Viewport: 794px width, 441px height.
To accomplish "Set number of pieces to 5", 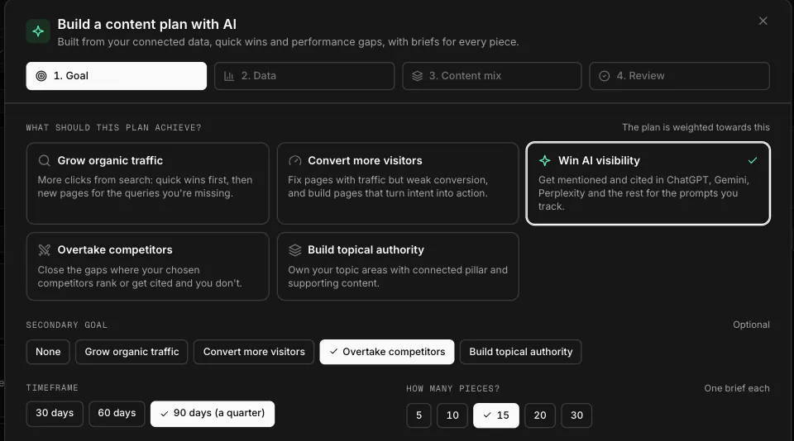I will [x=419, y=415].
